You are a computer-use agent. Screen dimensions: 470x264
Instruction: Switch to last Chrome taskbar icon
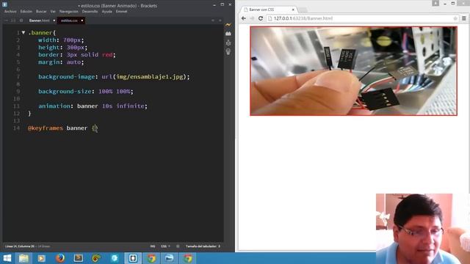click(x=188, y=258)
